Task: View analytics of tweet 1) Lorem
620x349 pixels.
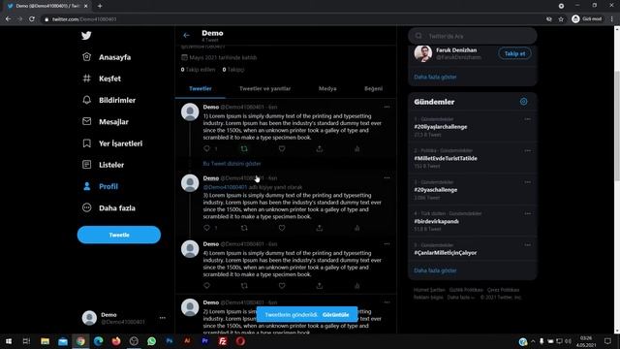Action: tap(356, 148)
